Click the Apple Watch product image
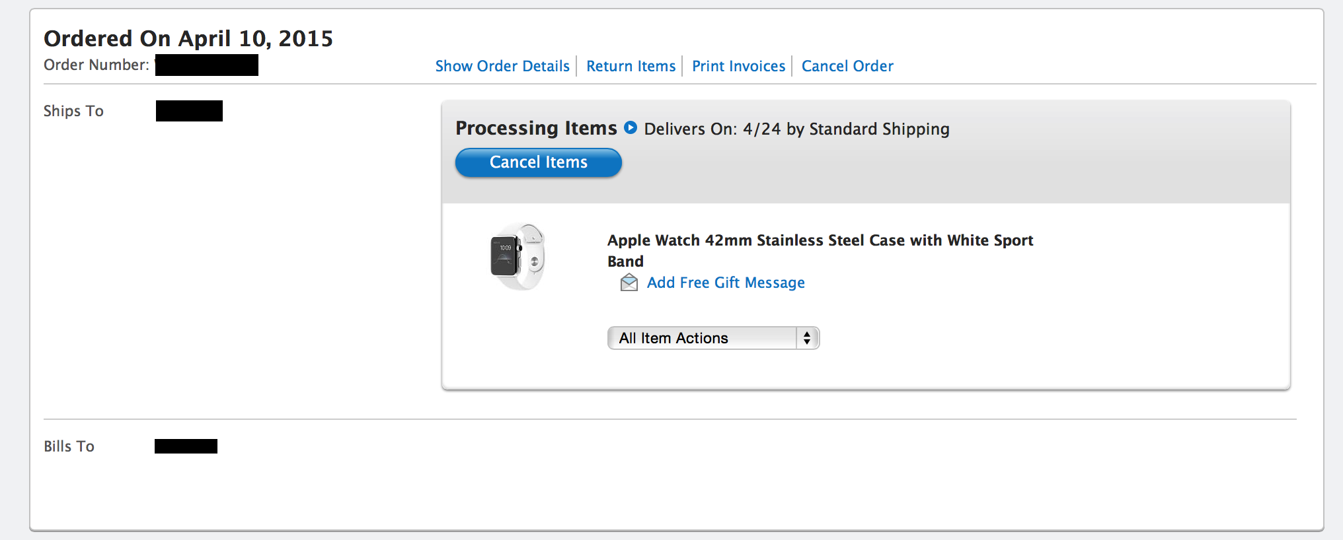The height and width of the screenshot is (540, 1343). coord(518,257)
